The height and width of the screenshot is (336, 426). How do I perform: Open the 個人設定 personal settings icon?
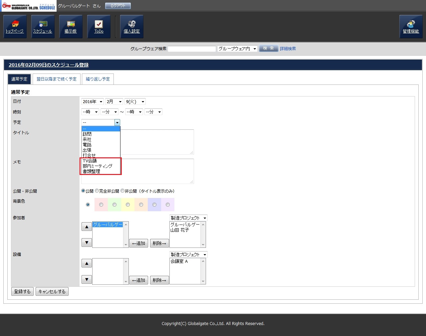coord(132,27)
